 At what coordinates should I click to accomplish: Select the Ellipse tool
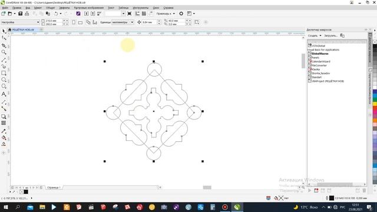(x=4, y=79)
